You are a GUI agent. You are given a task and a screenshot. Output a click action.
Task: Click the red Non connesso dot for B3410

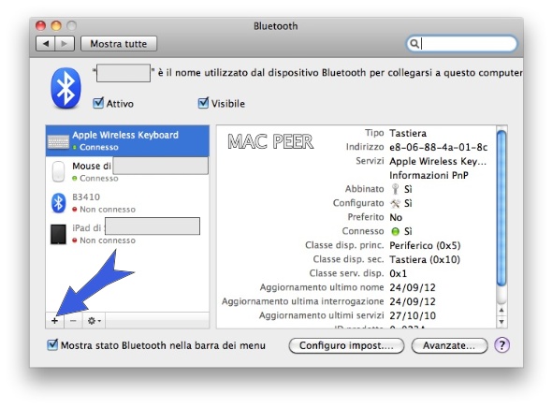click(x=75, y=210)
